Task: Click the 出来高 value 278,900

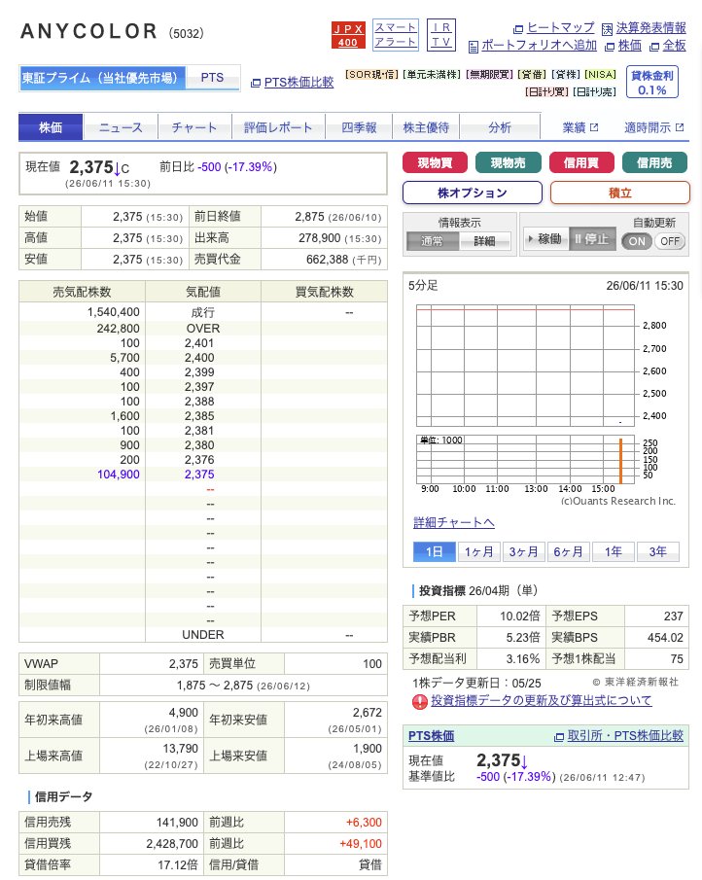Action: pyautogui.click(x=319, y=238)
